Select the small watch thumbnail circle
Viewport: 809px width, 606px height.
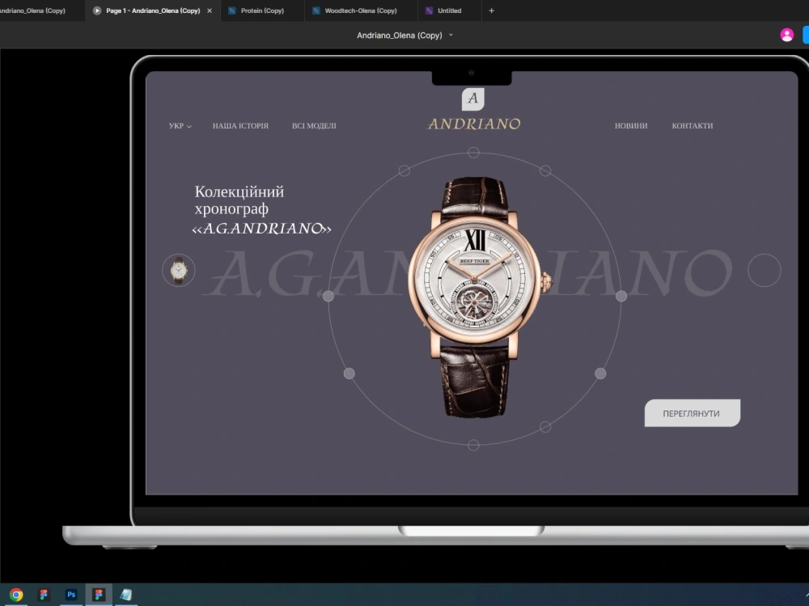pos(179,270)
